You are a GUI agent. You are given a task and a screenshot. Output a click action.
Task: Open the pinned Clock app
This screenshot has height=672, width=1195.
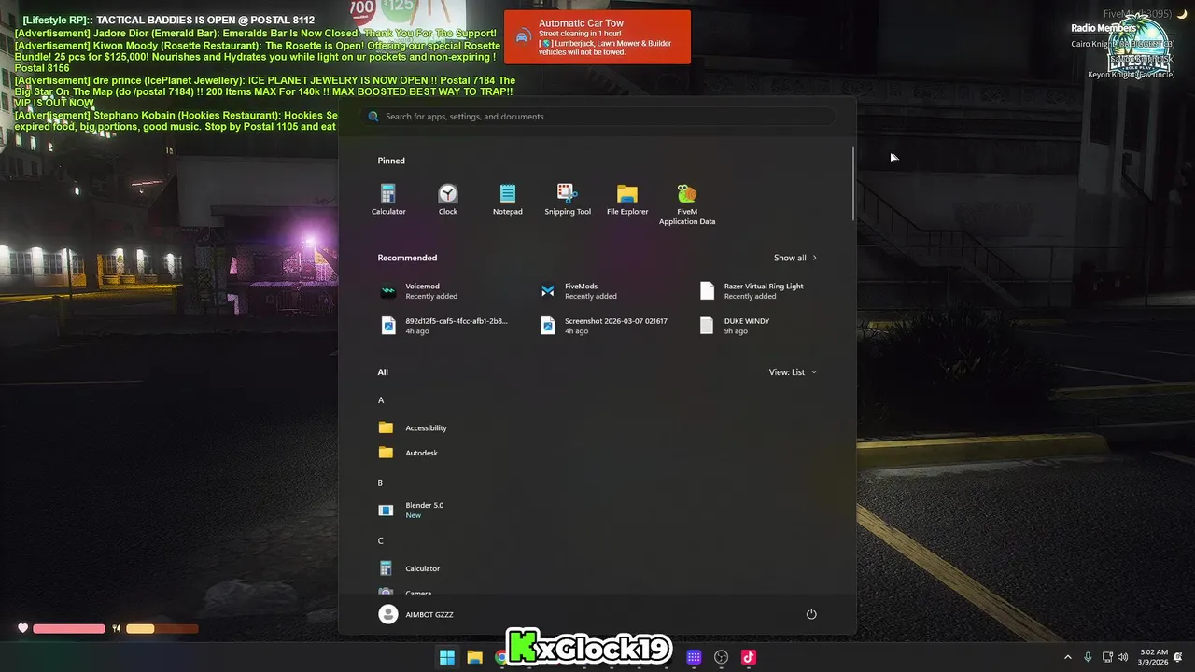[448, 200]
